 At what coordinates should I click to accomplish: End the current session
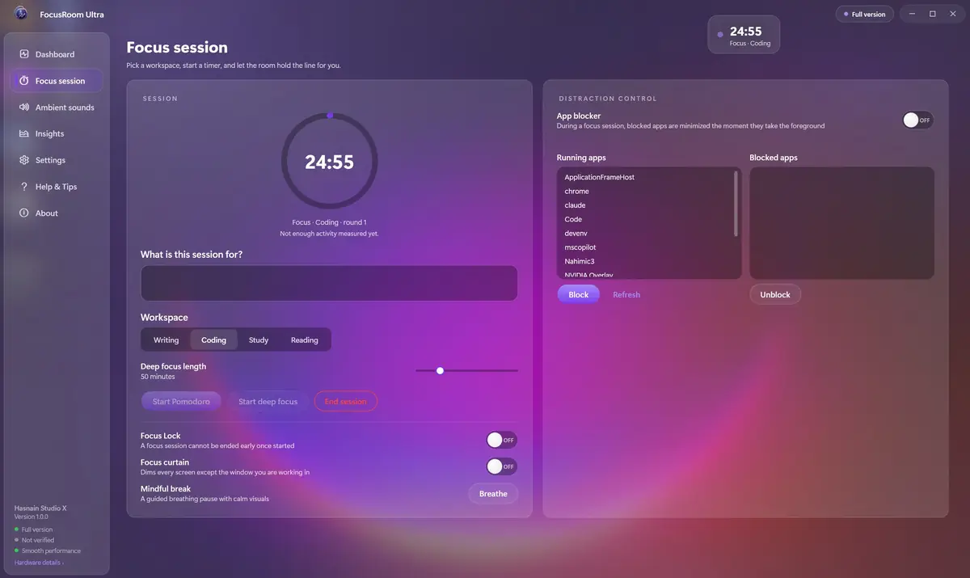[345, 402]
